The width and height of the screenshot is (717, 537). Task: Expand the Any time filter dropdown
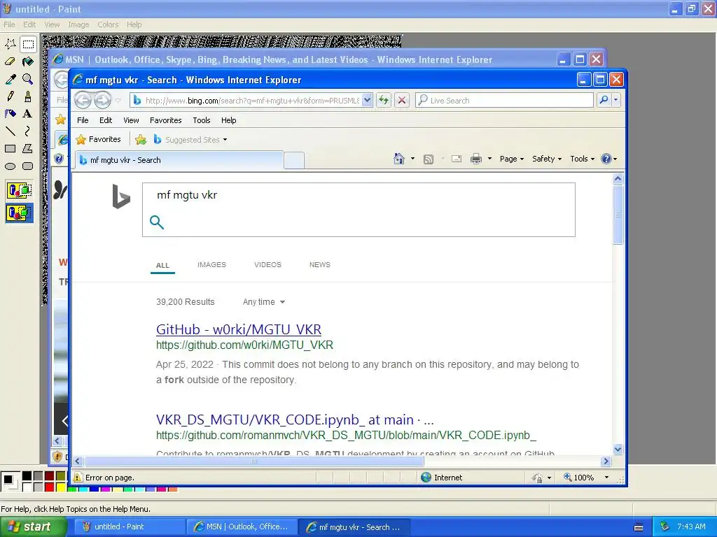click(264, 302)
